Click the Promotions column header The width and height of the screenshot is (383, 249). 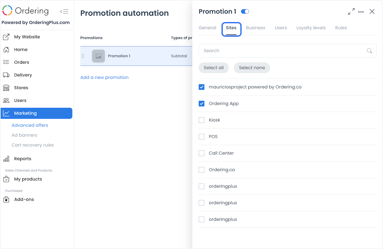coord(92,38)
